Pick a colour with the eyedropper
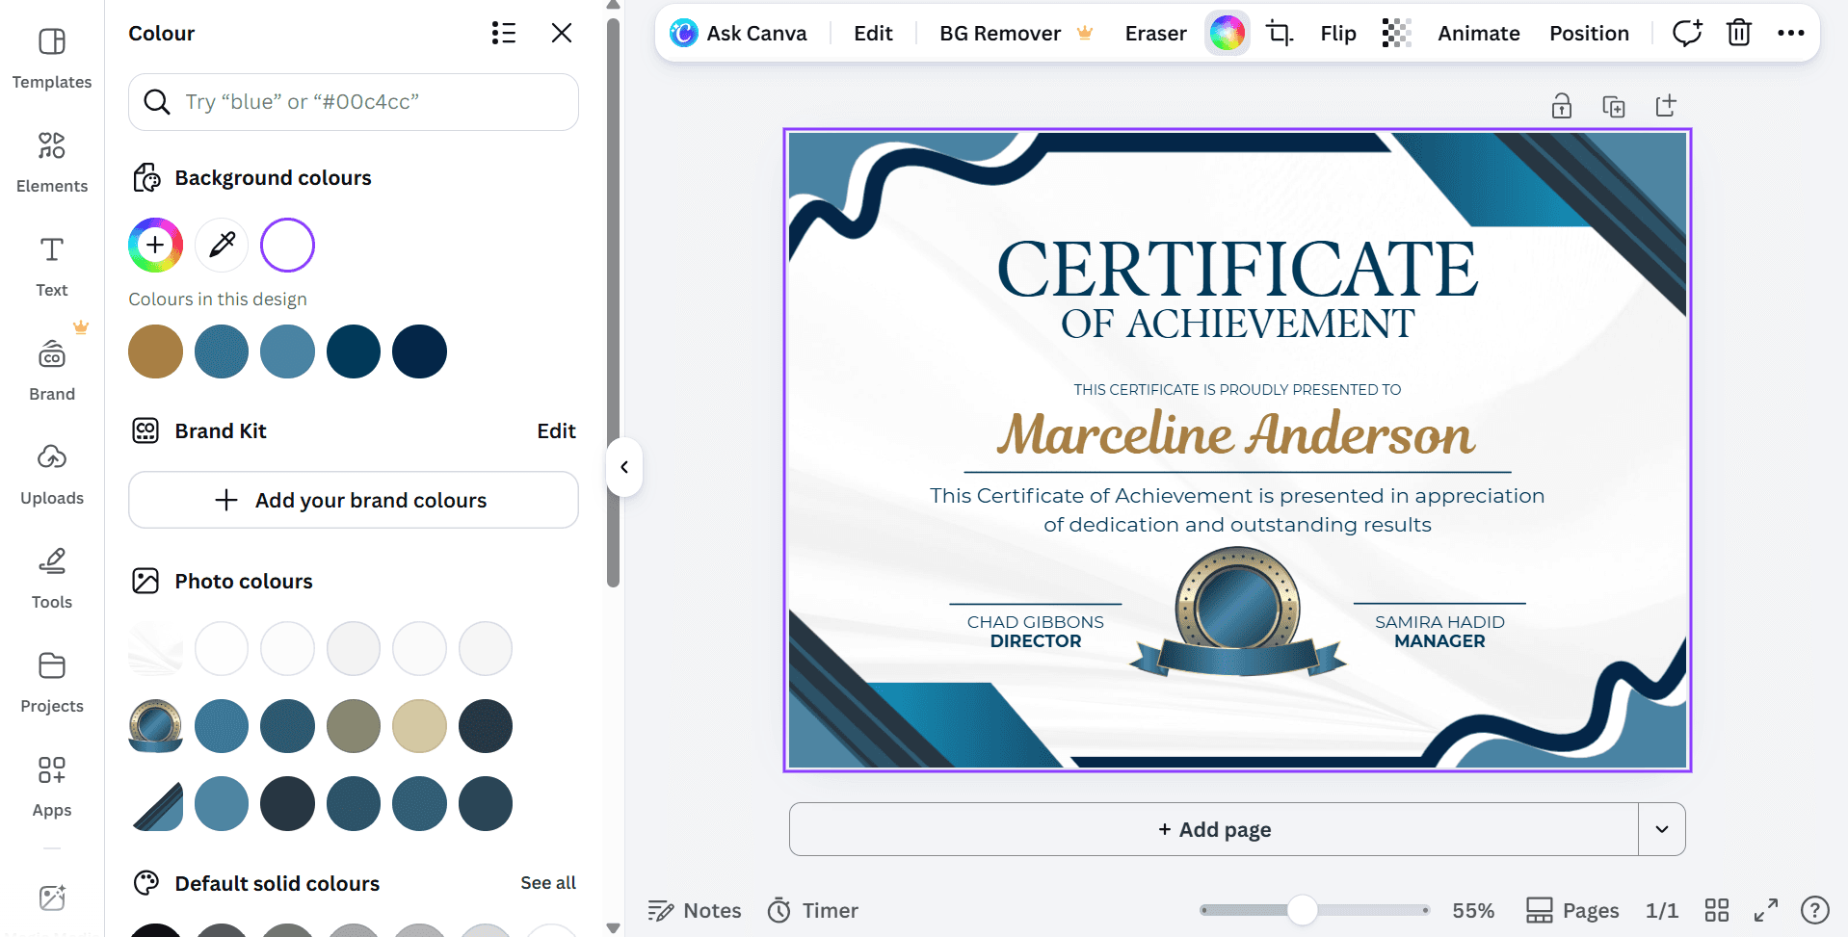1848x937 pixels. click(x=222, y=245)
